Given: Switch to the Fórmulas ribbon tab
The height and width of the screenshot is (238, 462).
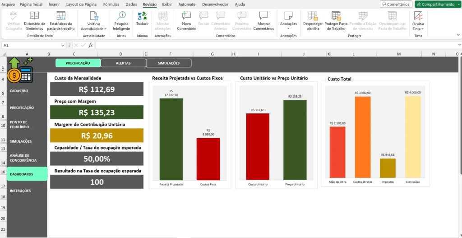Looking at the screenshot, I should pyautogui.click(x=111, y=4).
